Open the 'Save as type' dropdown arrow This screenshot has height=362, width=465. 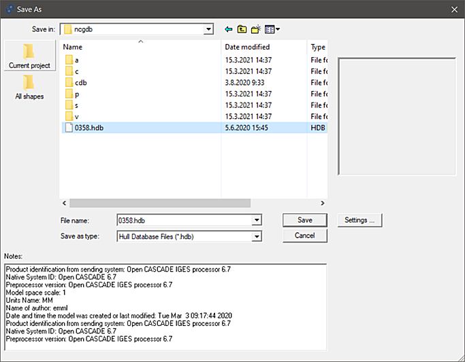click(x=257, y=236)
